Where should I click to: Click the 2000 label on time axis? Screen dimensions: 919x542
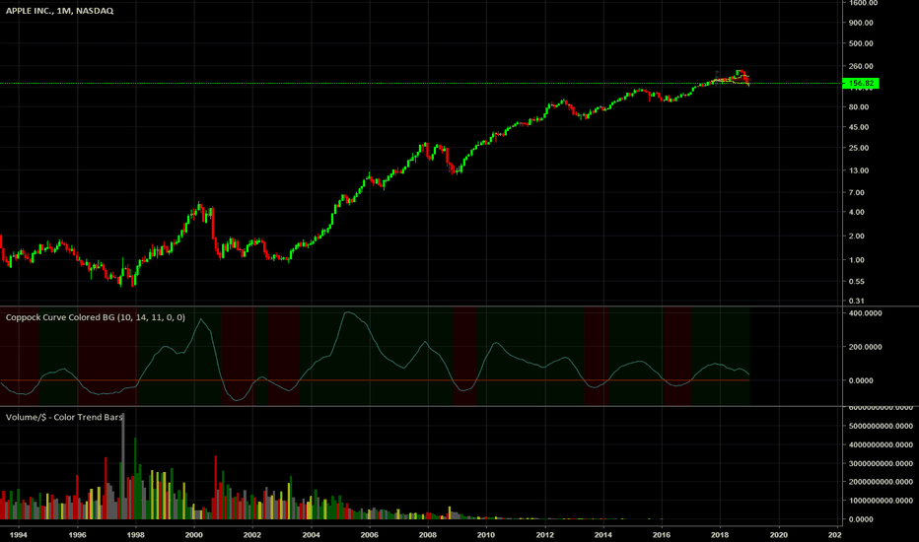[194, 535]
